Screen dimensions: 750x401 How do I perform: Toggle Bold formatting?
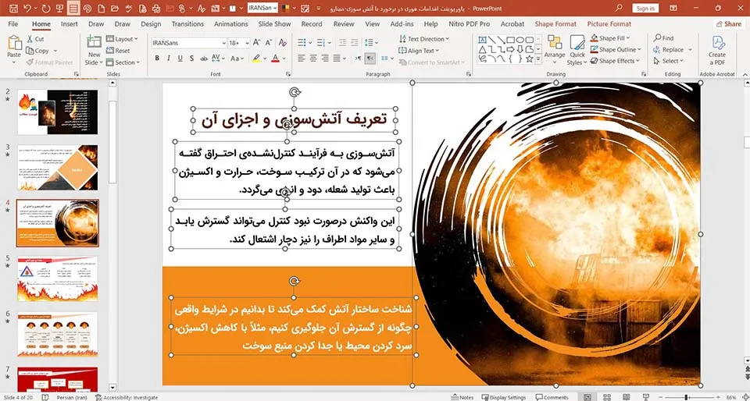(x=157, y=59)
